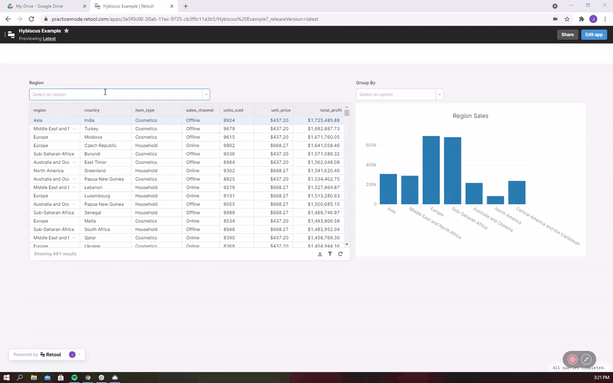Click the cast/media icon in the address bar
Viewport: 613px width, 383px height.
pos(555,19)
